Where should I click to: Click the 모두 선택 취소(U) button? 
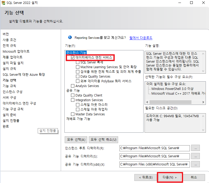(x=103, y=140)
